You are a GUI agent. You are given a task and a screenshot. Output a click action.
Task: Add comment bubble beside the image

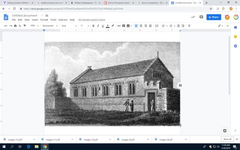(x=180, y=85)
